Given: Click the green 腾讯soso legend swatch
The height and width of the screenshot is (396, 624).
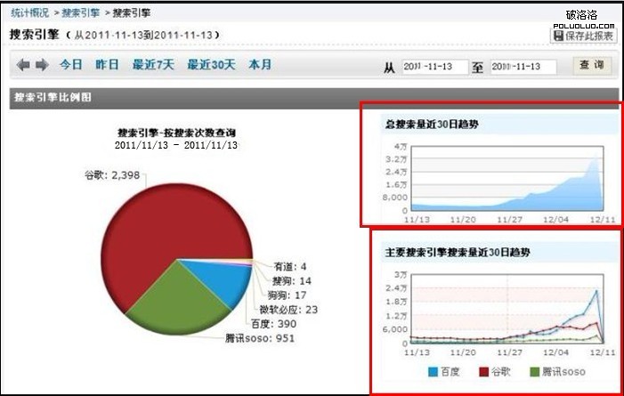Looking at the screenshot, I should pos(535,371).
